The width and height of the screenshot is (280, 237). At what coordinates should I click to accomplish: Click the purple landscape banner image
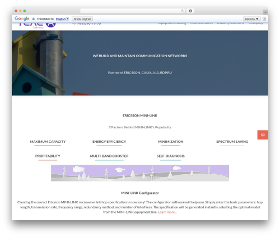(140, 173)
